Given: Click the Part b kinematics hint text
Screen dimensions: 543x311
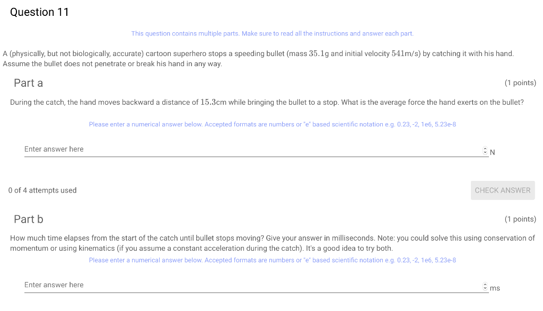Looking at the screenshot, I should pyautogui.click(x=271, y=243).
